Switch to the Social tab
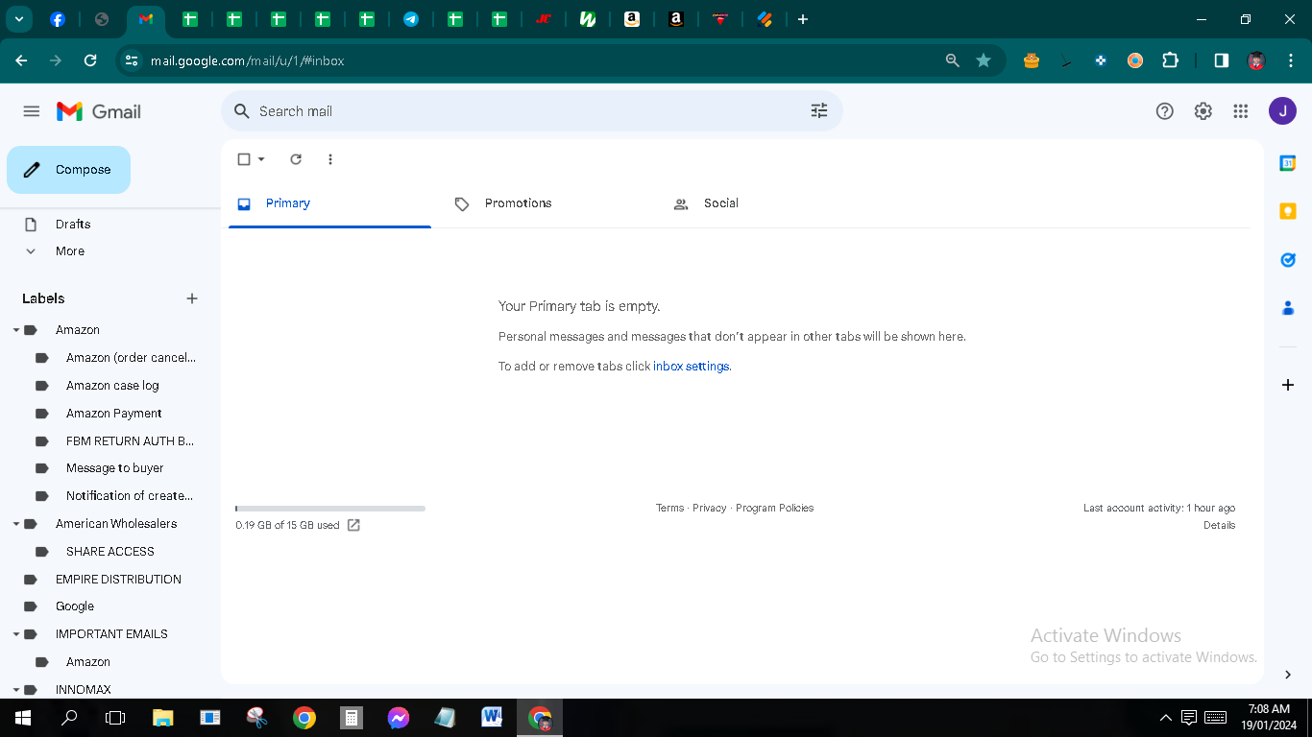Screen dimensions: 1312x737 [x=765, y=203]
